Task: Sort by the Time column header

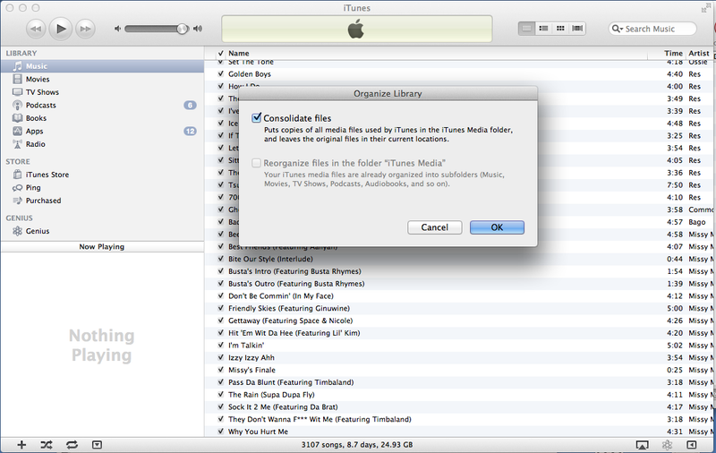Action: coord(673,54)
